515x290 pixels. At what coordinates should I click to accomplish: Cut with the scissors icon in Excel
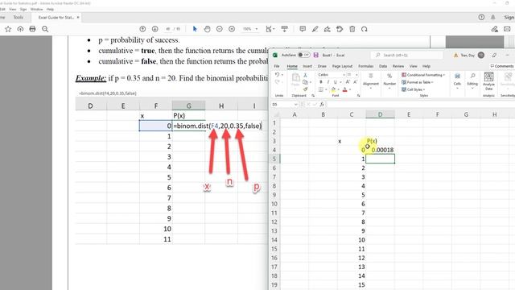pyautogui.click(x=305, y=75)
